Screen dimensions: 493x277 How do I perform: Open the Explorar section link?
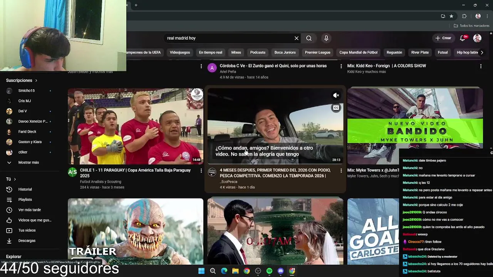point(13,257)
